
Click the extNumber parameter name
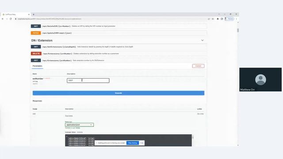point(38,79)
